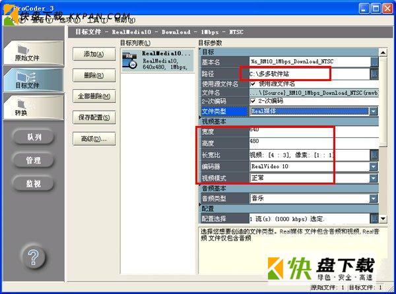Open the 转换 convert panel tab
396x294 pixels.
(34, 107)
